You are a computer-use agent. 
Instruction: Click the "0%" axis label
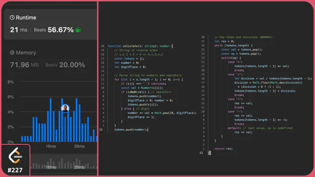11,142
